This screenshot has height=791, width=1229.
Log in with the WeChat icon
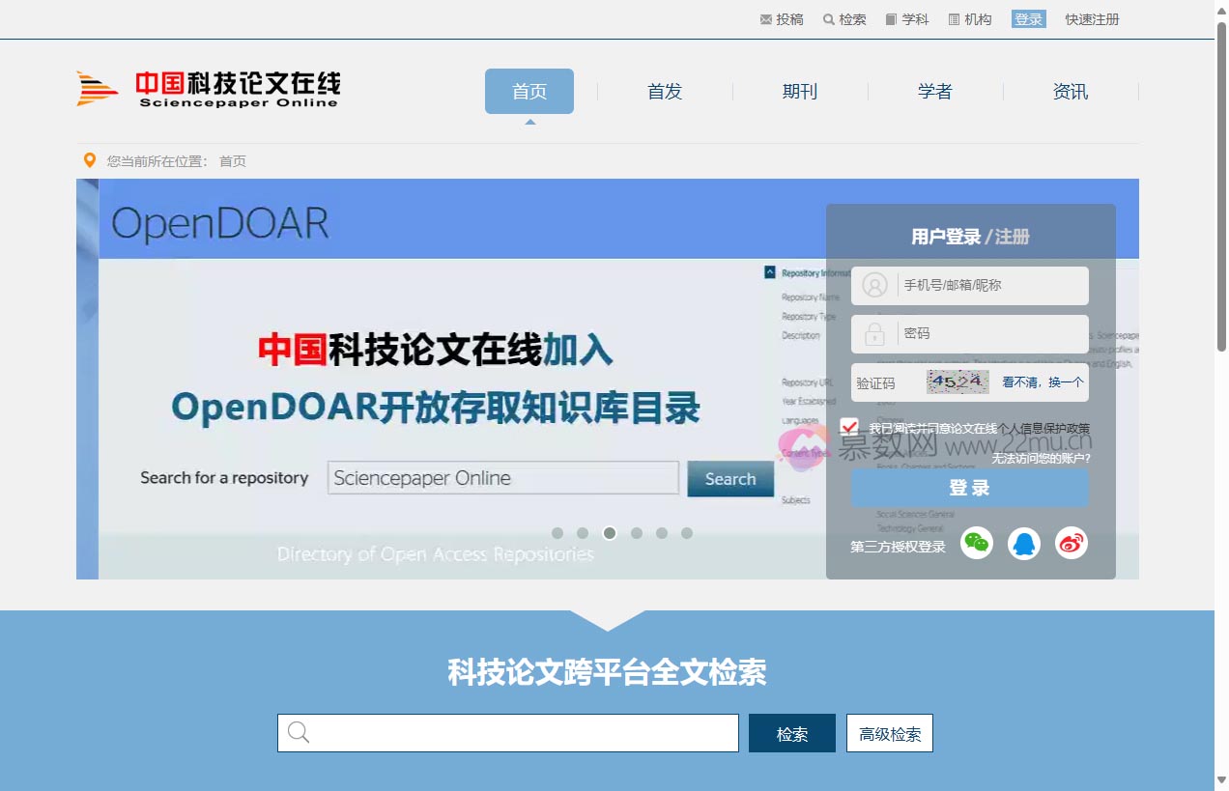(977, 543)
